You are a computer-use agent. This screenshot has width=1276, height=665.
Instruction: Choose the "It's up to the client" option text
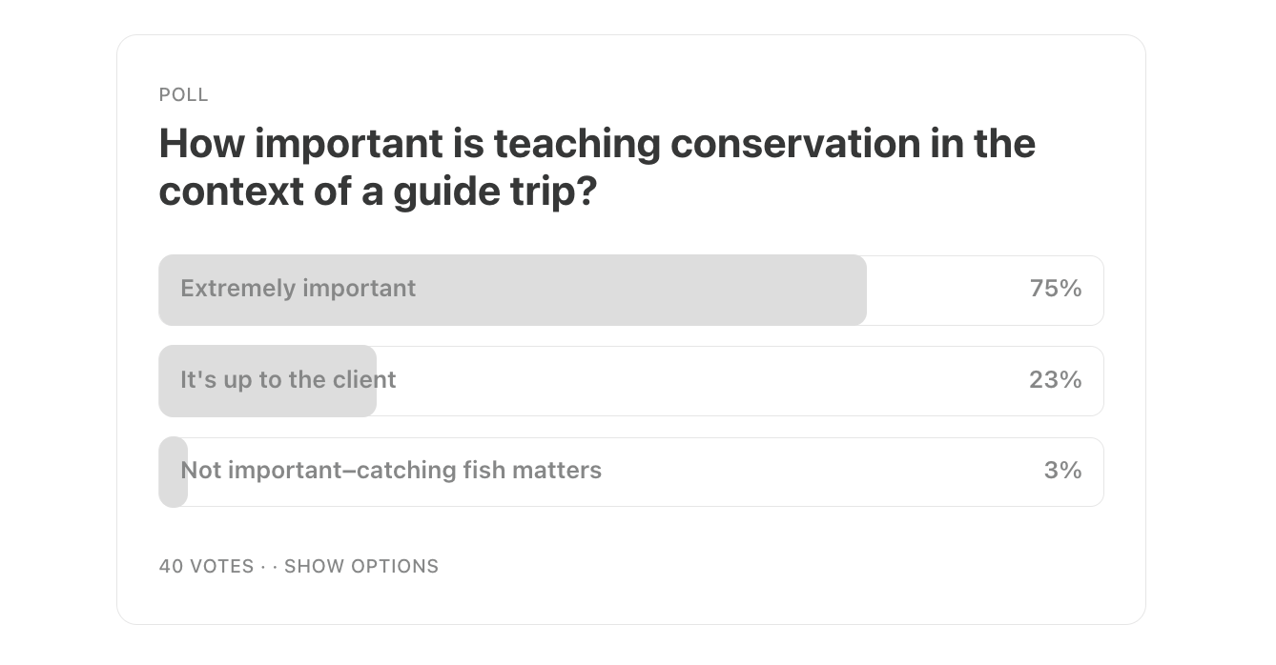[x=288, y=380]
